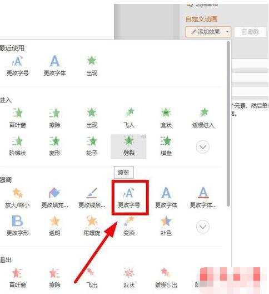Screen dimensions: 269x294
Task: Expand more entrance effects chevron
Action: click(x=203, y=146)
